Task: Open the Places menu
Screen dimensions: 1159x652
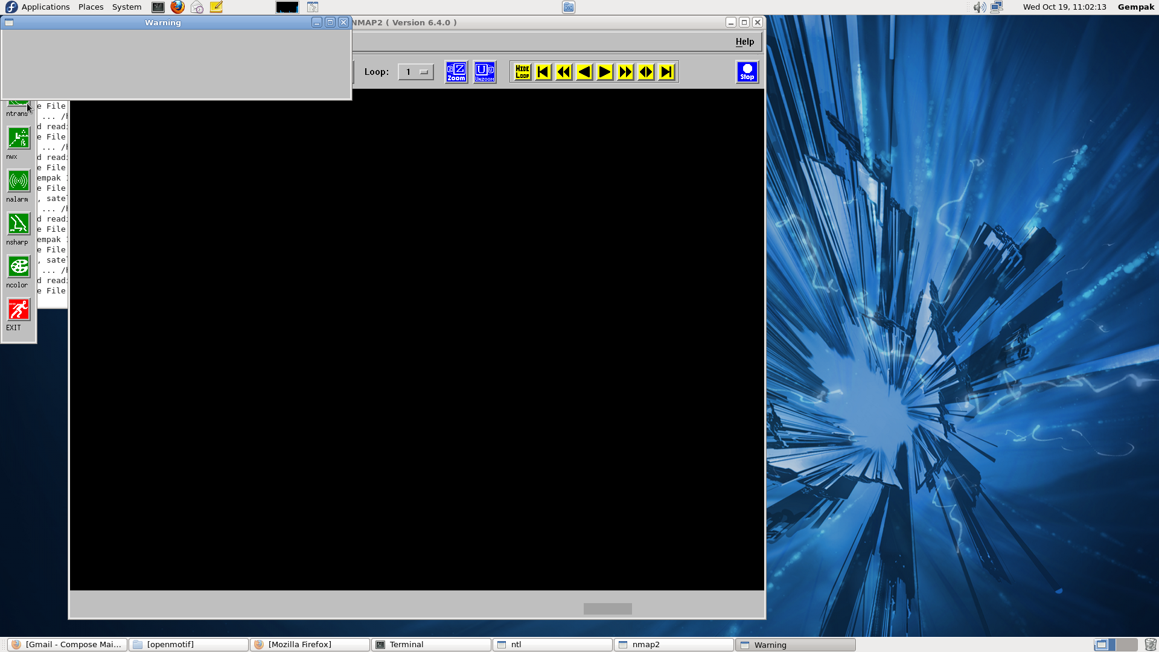Action: click(x=91, y=7)
